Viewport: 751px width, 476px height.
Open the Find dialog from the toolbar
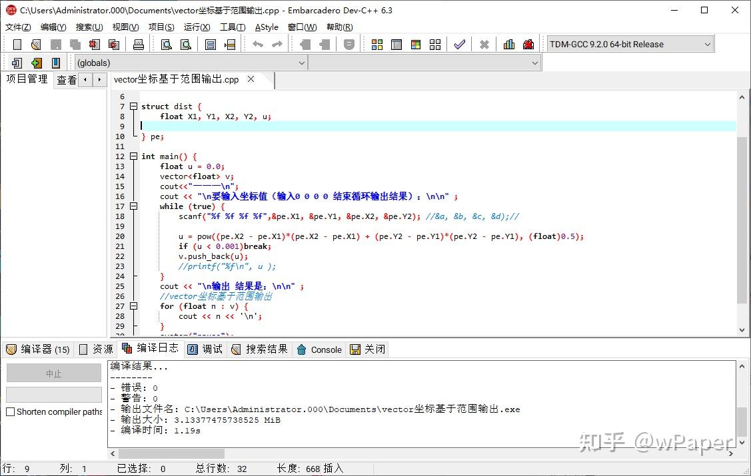point(167,43)
